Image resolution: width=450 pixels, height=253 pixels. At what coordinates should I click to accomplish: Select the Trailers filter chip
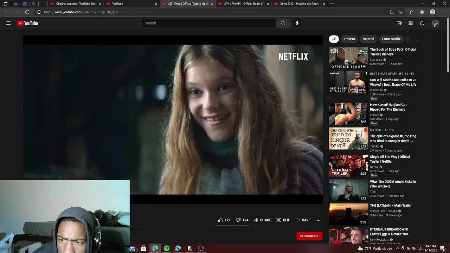(x=349, y=39)
